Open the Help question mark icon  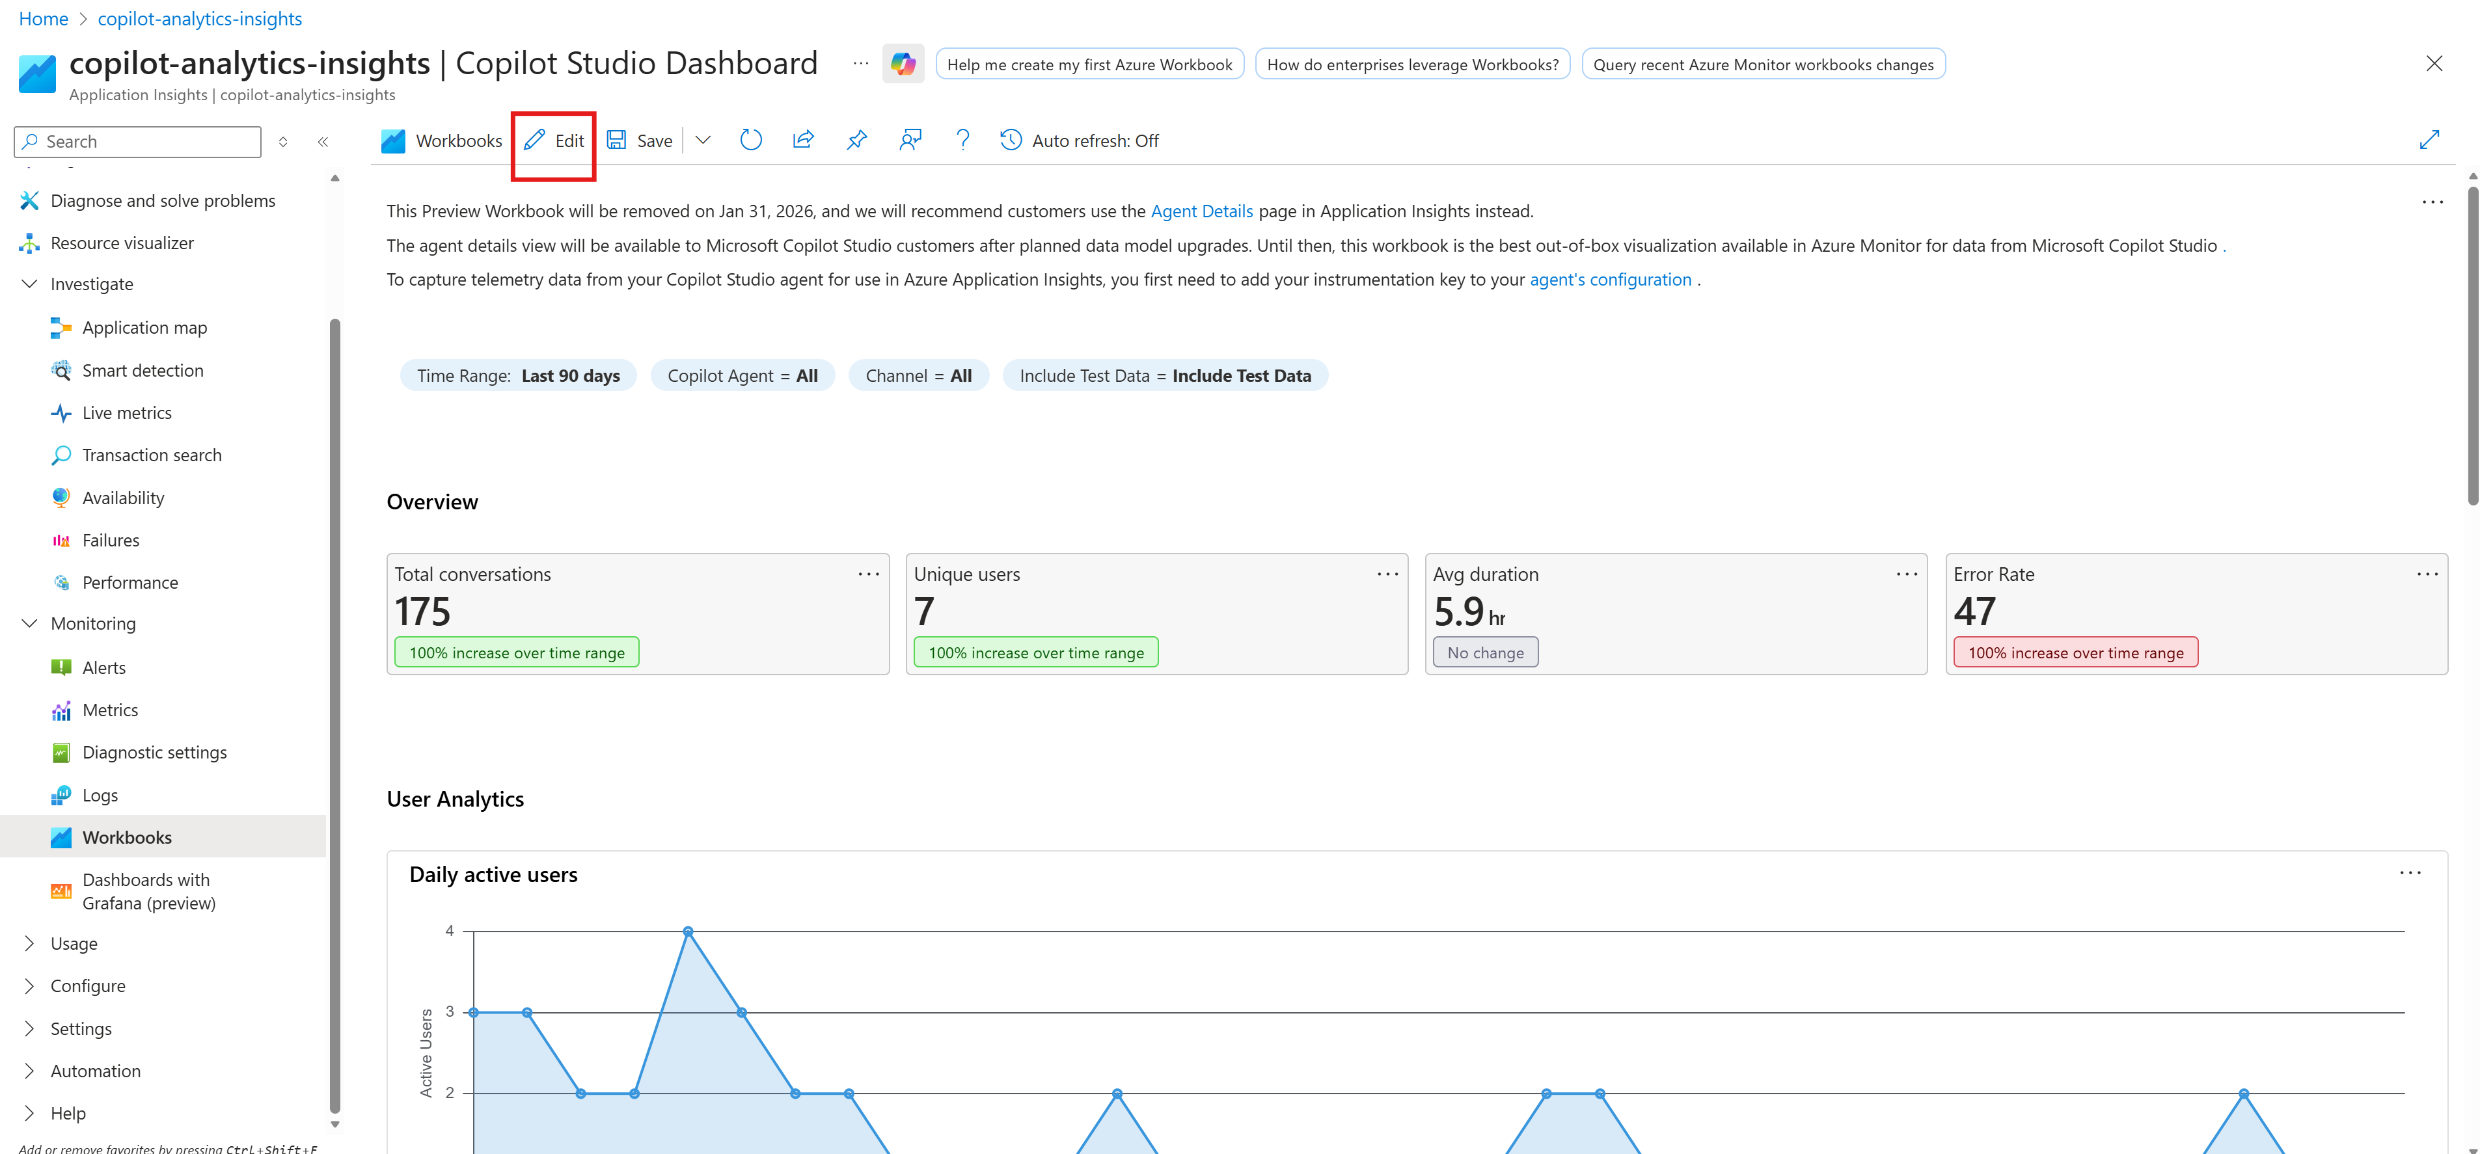962,140
